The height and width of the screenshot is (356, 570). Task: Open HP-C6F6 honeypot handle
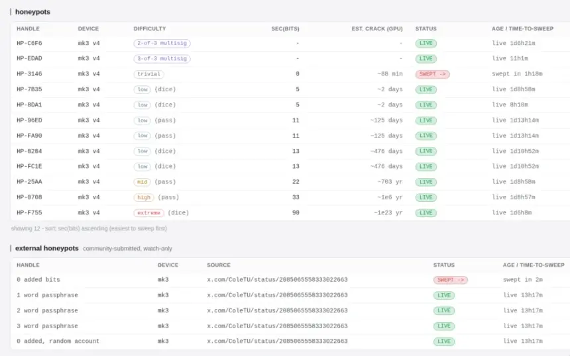tap(29, 43)
